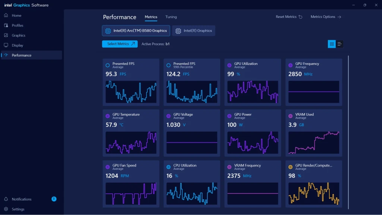Open Metrics Options

click(x=326, y=17)
